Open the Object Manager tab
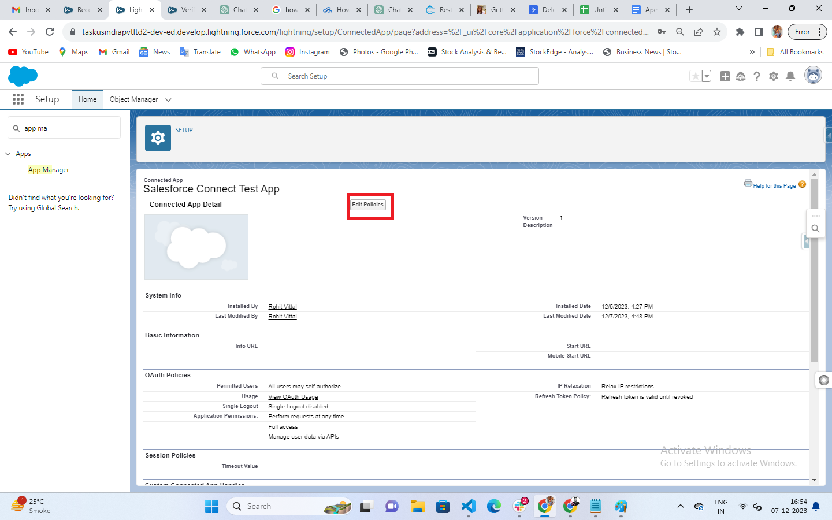The height and width of the screenshot is (520, 832). (133, 99)
